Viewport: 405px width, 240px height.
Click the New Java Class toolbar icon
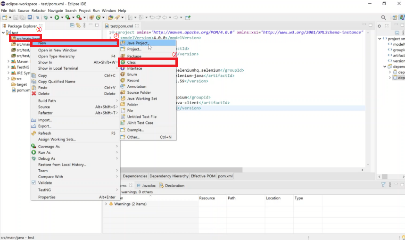coord(98,17)
